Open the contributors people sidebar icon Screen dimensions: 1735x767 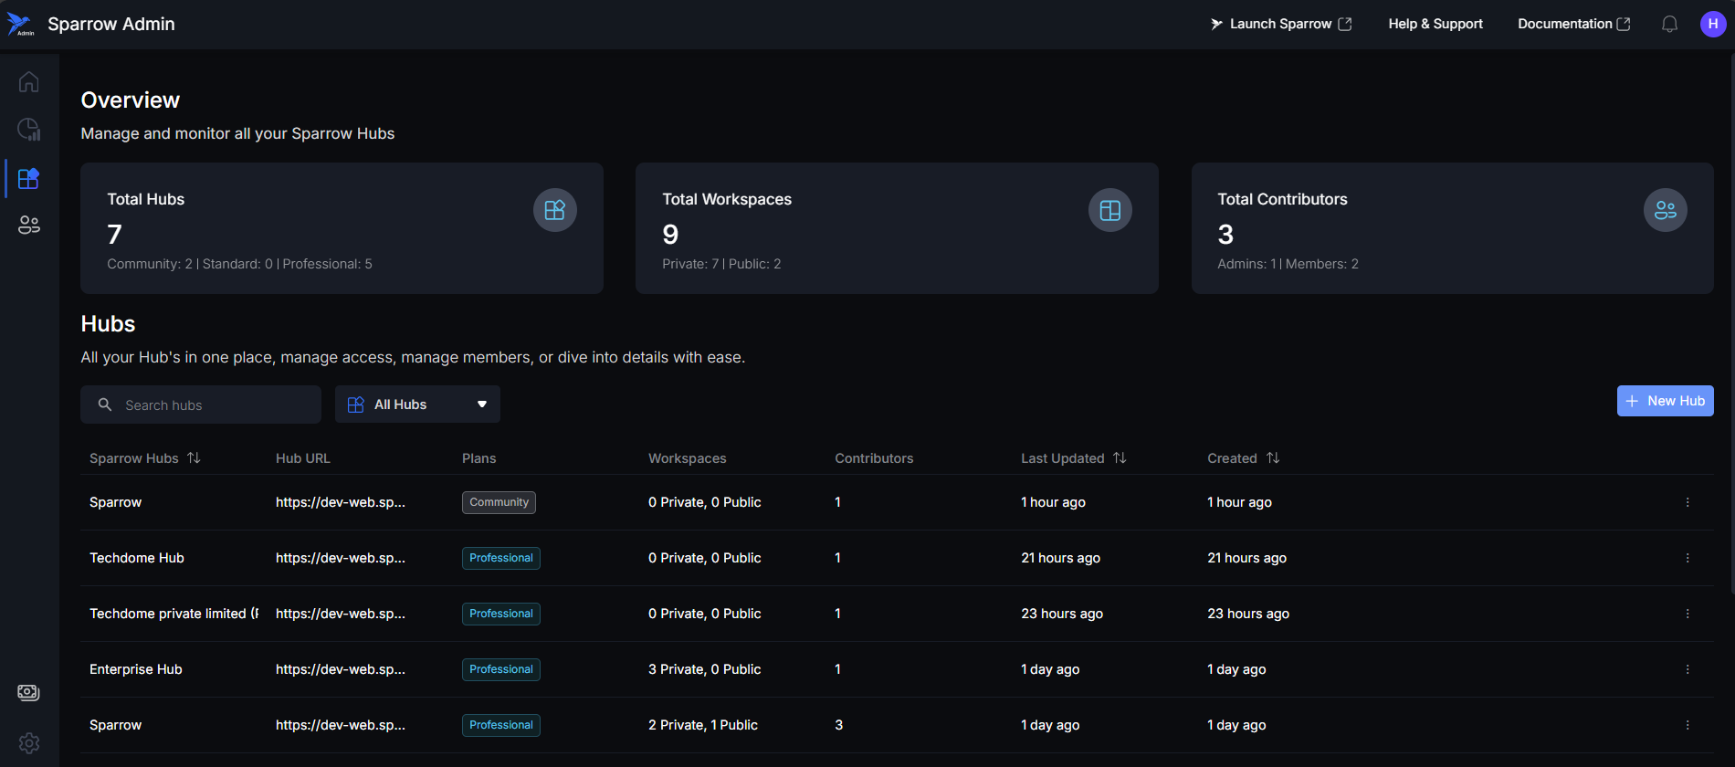tap(28, 225)
